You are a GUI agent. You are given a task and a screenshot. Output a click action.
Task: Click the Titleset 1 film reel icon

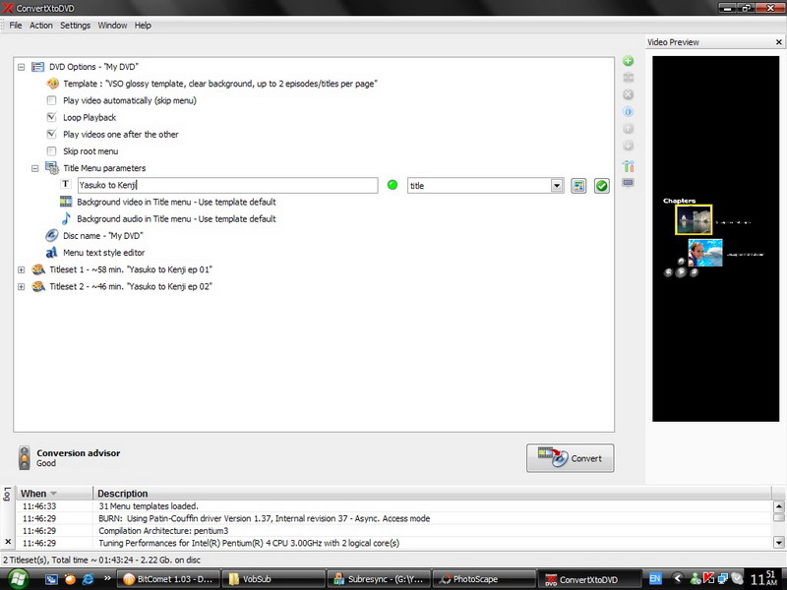point(38,269)
